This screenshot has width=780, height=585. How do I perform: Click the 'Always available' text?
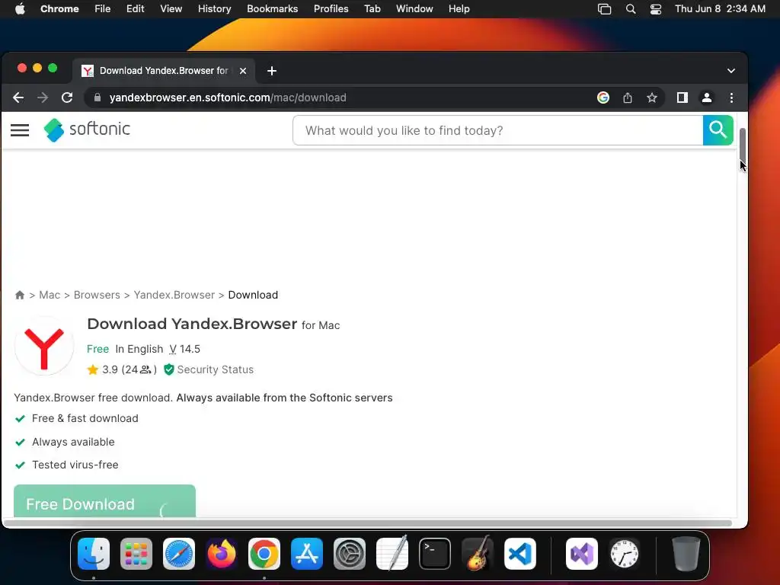[x=73, y=442]
